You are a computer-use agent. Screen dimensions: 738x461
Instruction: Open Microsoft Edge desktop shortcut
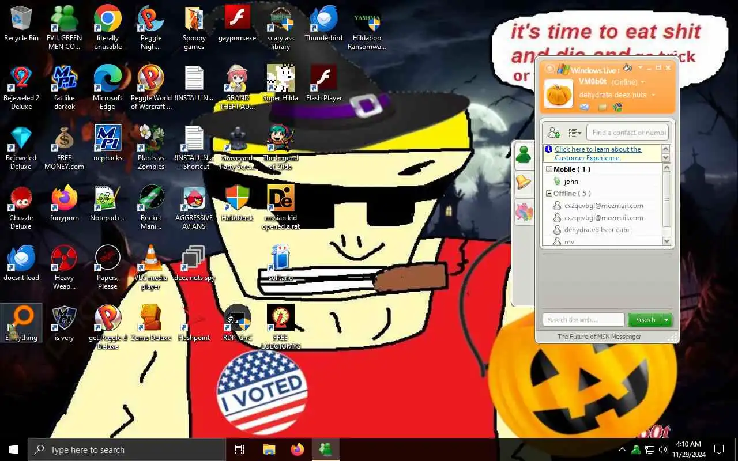(108, 87)
